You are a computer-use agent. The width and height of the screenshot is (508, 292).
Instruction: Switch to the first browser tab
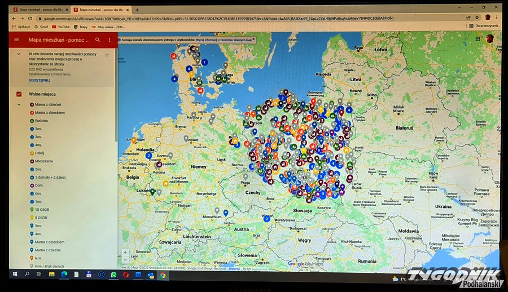coord(40,10)
